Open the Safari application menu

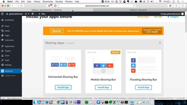(10, 1)
